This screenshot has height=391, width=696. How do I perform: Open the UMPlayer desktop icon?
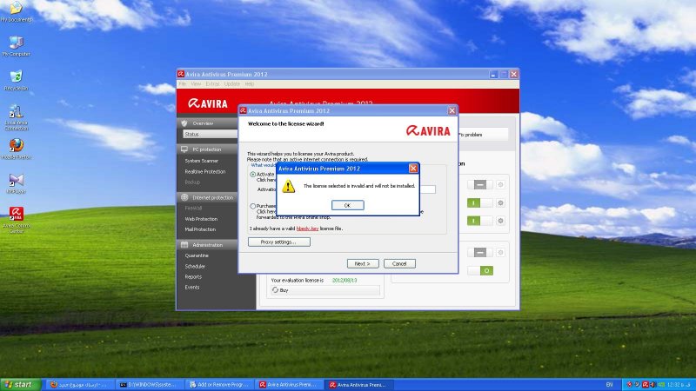[x=16, y=183]
